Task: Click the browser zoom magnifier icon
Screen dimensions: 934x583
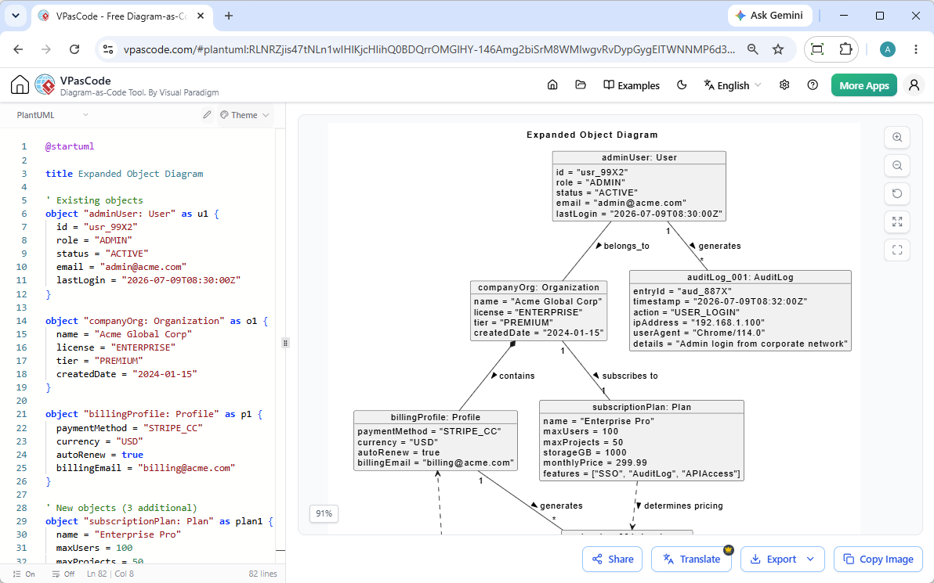Action: (x=753, y=49)
